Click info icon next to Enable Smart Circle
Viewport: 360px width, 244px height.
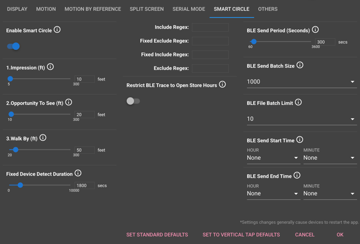57,30
